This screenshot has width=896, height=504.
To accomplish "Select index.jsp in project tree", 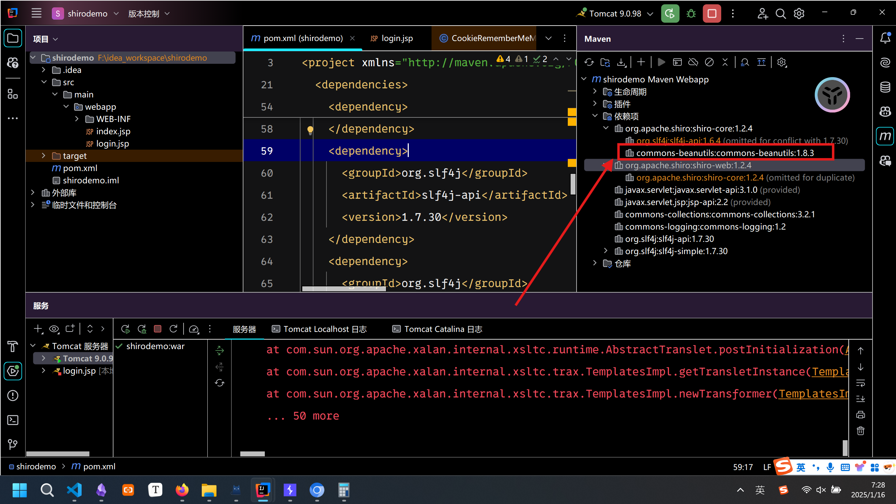I will pos(108,131).
